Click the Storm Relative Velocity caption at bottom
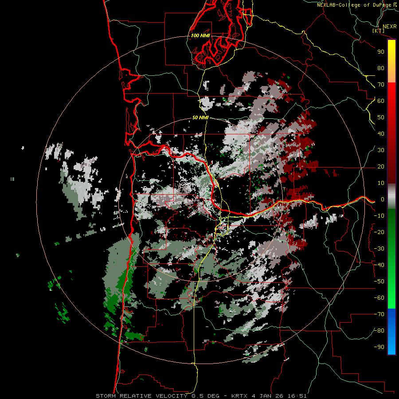The image size is (399, 399). pyautogui.click(x=201, y=396)
